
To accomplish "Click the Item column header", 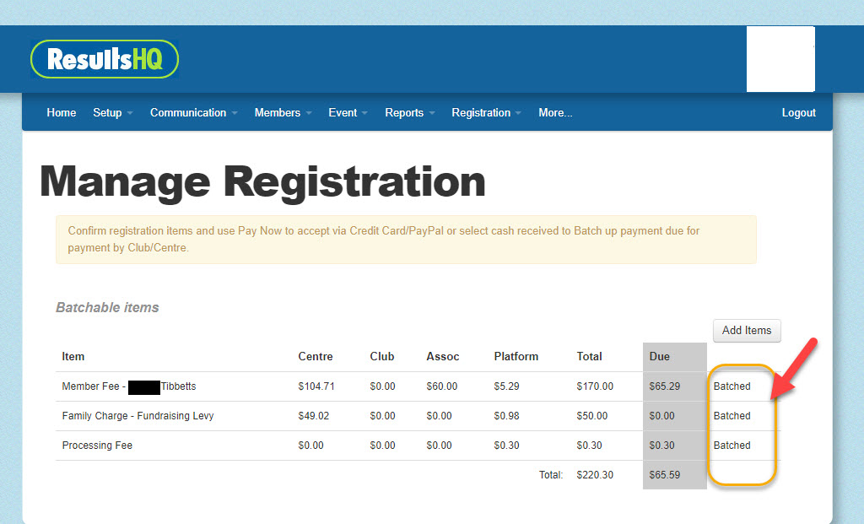I will 73,356.
